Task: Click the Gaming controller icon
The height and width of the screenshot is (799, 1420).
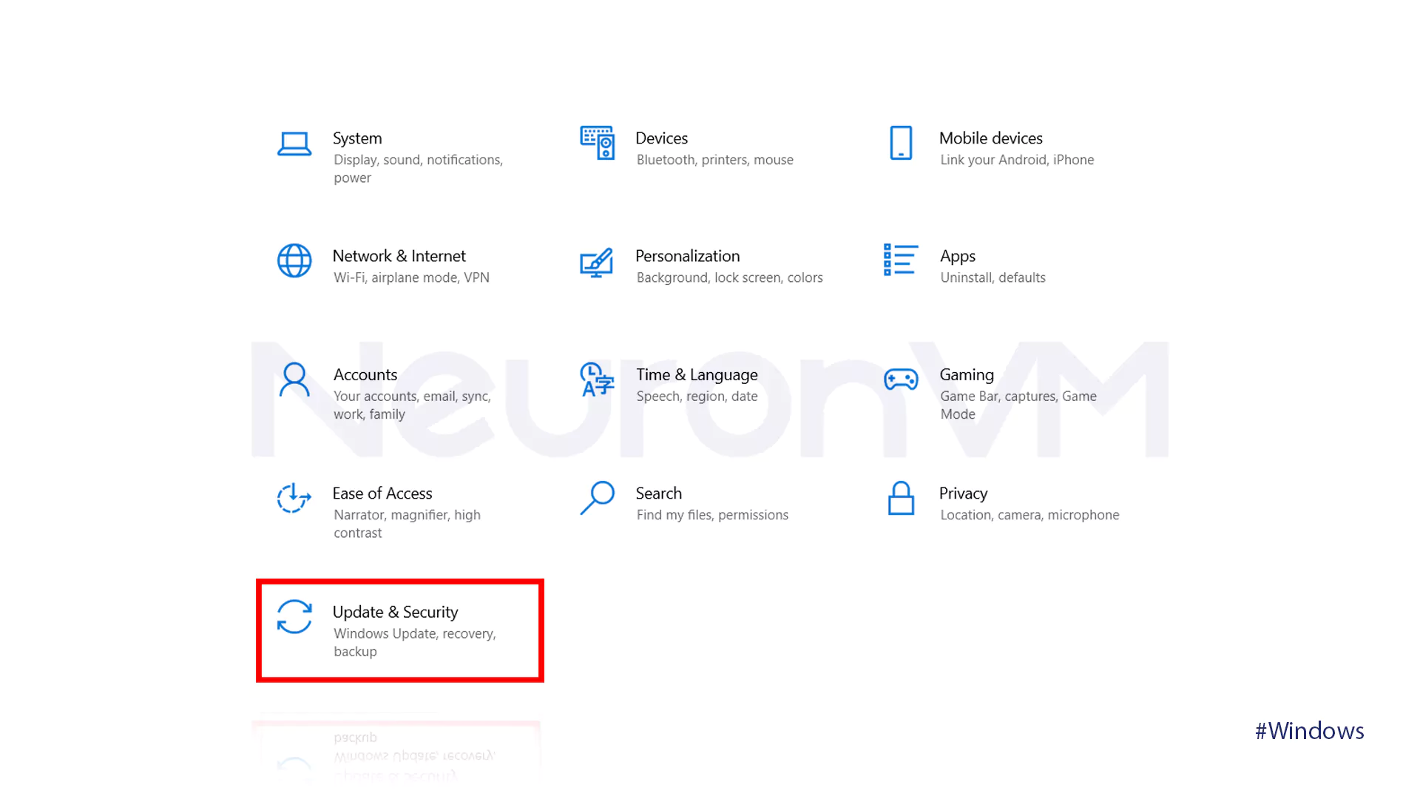Action: (901, 380)
